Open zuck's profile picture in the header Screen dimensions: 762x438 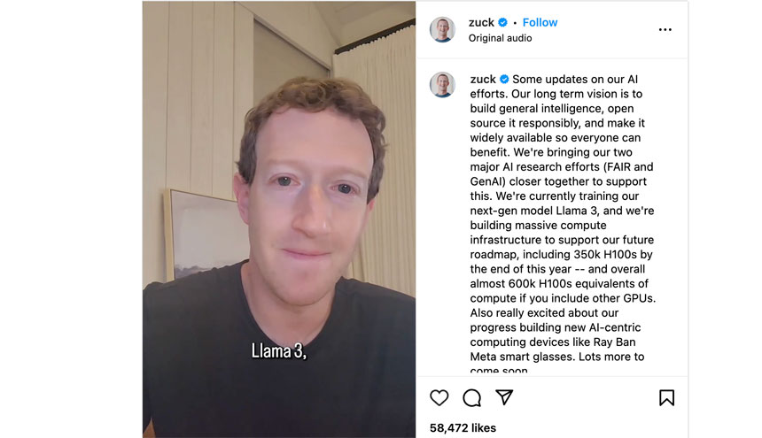coord(442,29)
